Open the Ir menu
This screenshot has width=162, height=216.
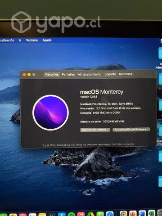[20, 40]
